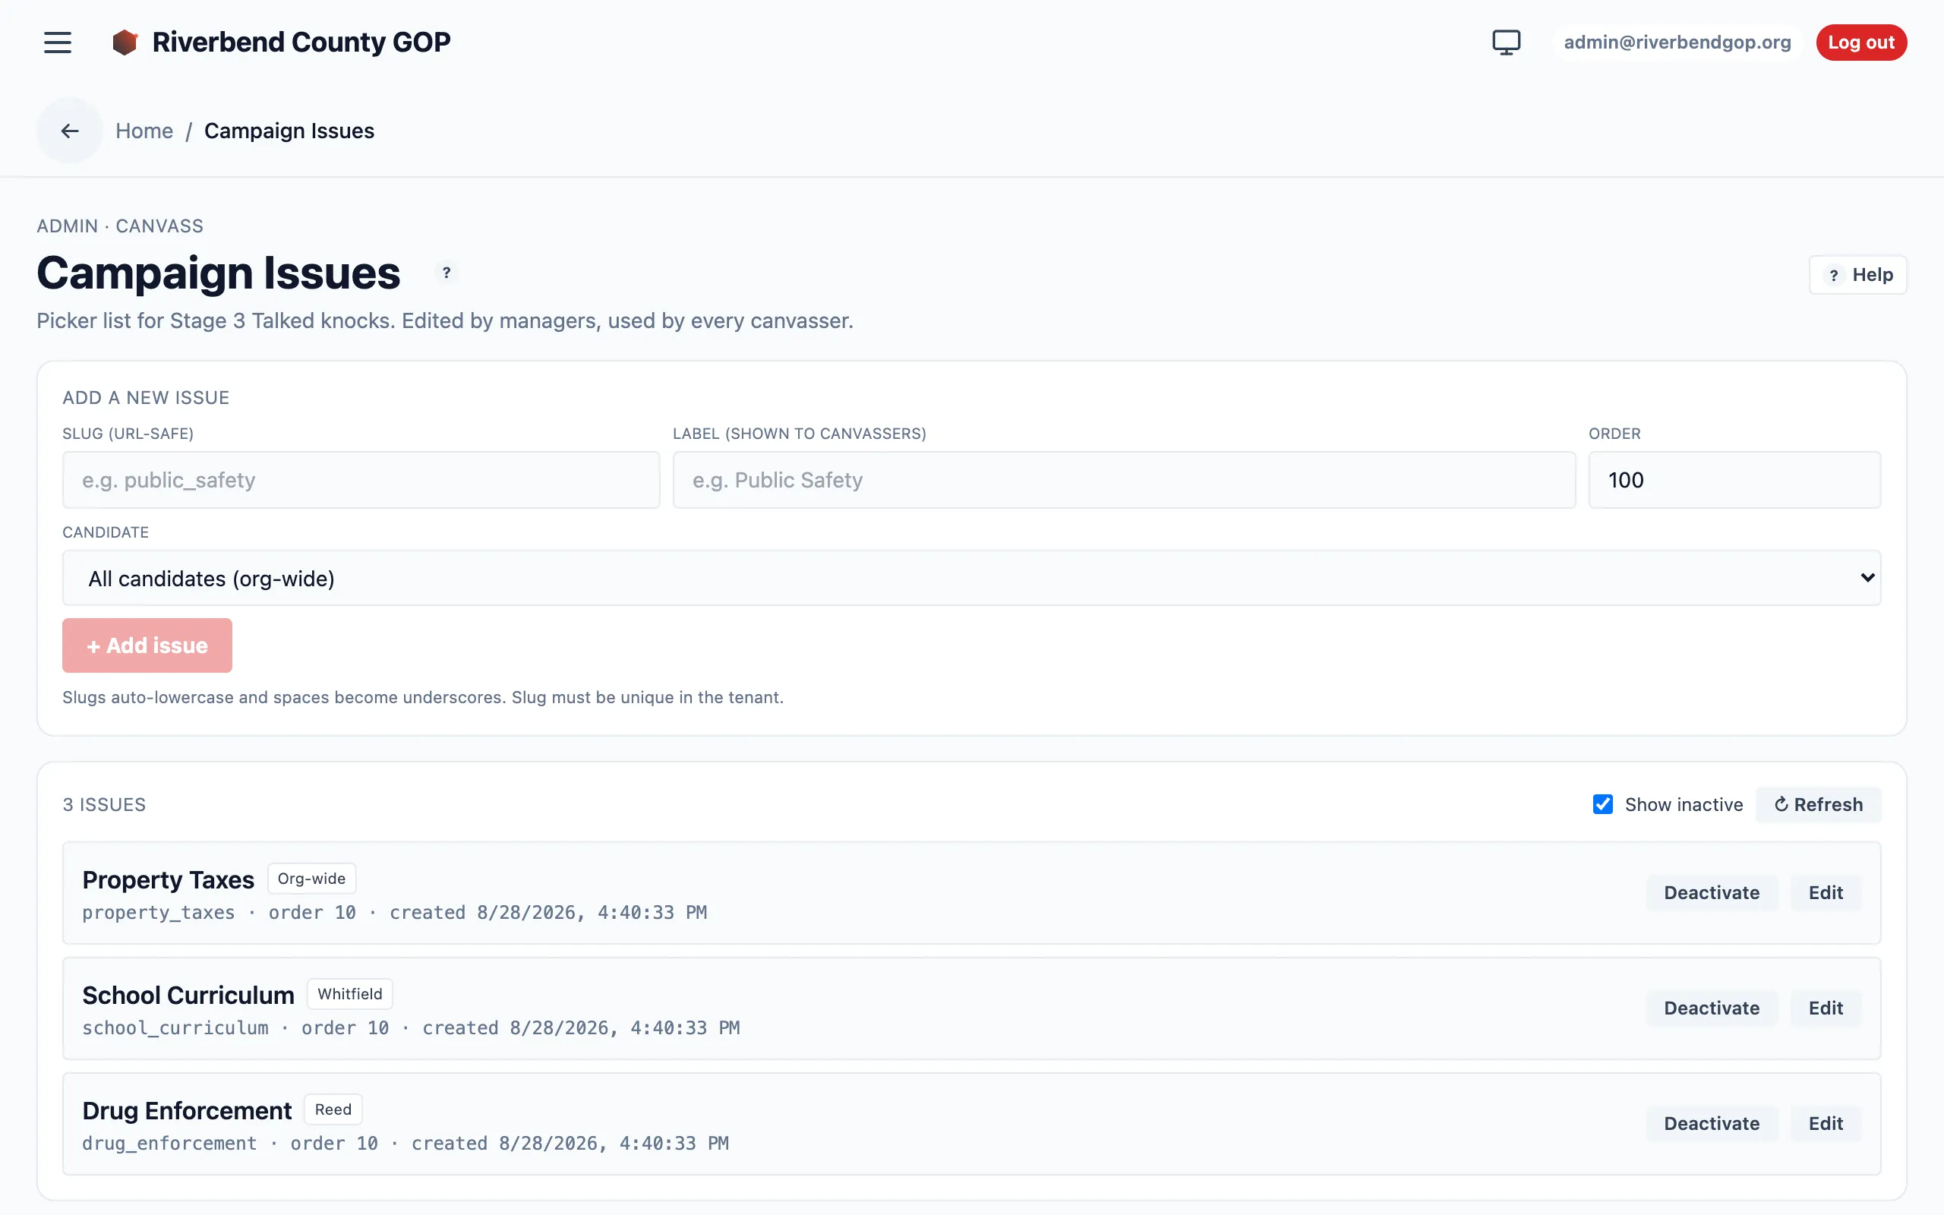
Task: Deactivate the Drug Enforcement issue
Action: point(1711,1123)
